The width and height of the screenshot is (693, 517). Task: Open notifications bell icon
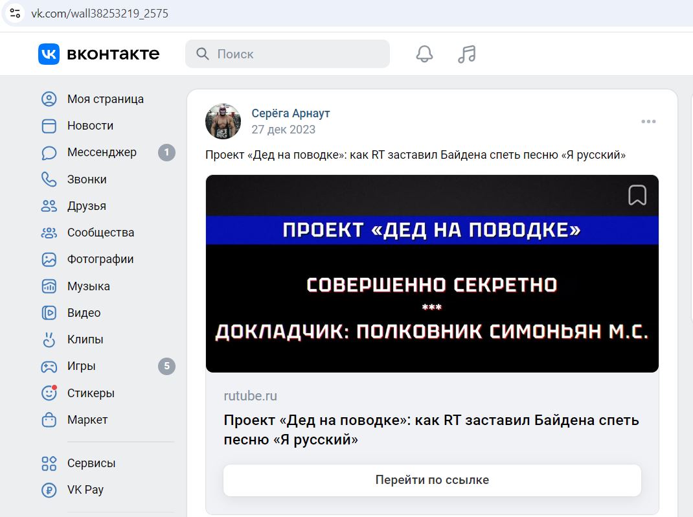(x=424, y=54)
